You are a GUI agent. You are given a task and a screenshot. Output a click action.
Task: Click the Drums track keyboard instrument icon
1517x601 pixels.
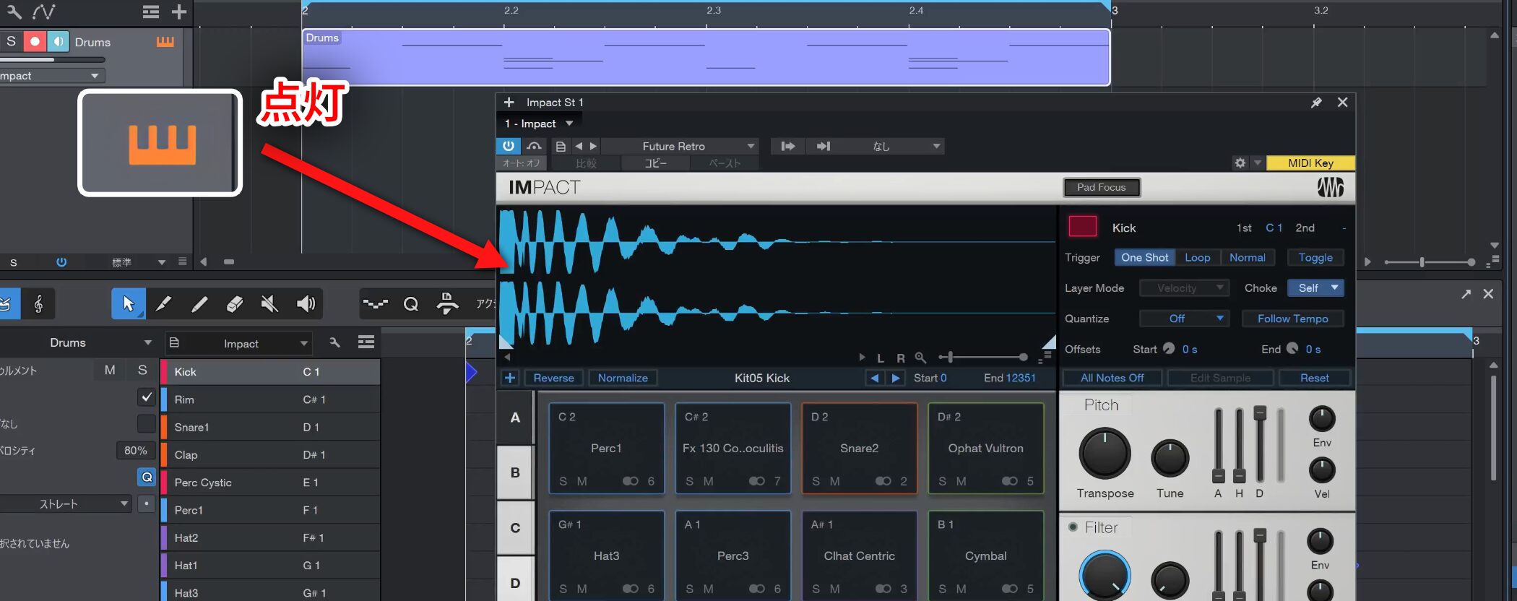click(x=165, y=42)
